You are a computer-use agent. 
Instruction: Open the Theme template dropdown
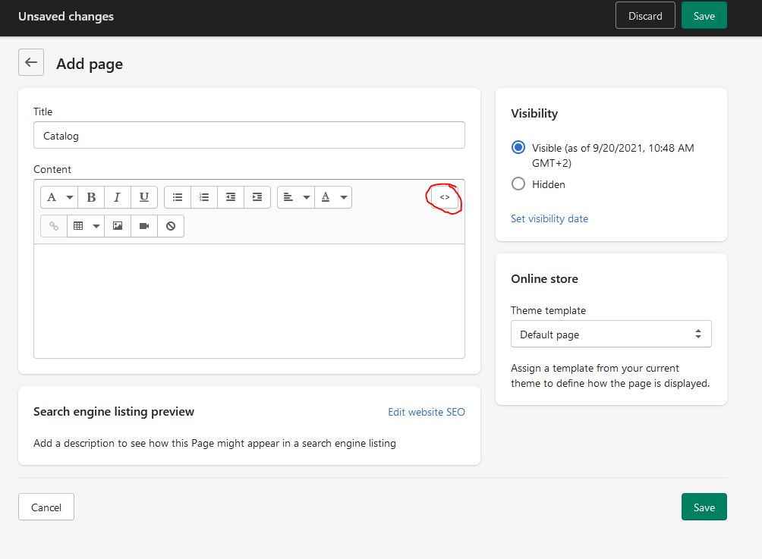point(611,334)
